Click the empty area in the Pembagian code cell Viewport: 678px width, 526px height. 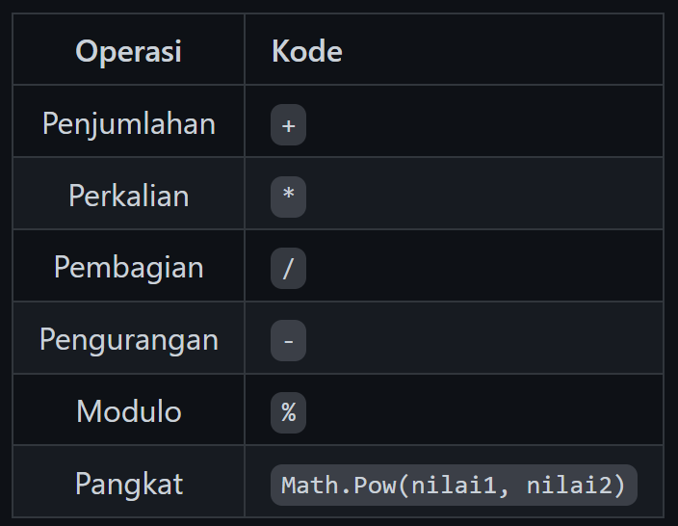(484, 266)
